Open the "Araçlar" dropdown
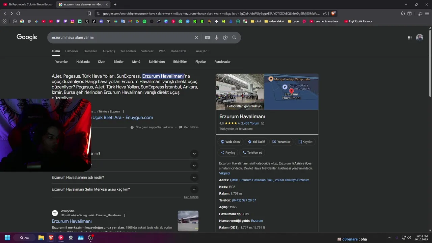This screenshot has width=432, height=243. (203, 51)
